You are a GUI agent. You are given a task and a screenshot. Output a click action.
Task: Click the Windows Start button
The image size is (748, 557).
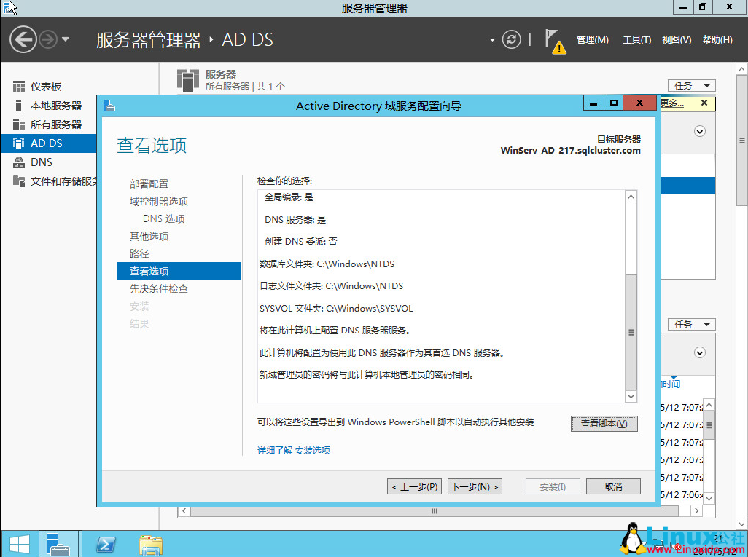pyautogui.click(x=18, y=544)
